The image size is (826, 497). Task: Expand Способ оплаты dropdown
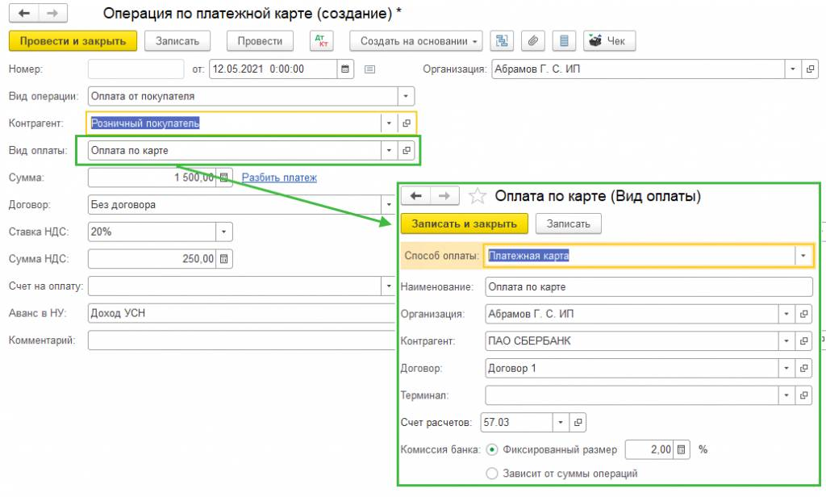click(x=803, y=256)
